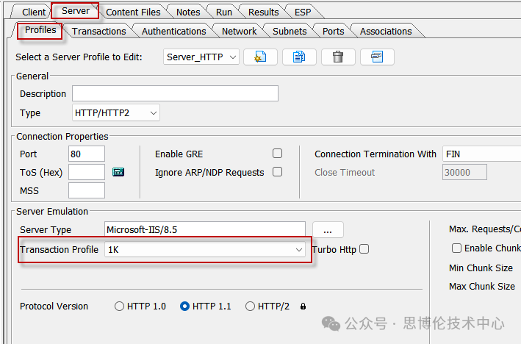Click the Connection Termination With label
The height and width of the screenshot is (344, 521).
(x=376, y=154)
